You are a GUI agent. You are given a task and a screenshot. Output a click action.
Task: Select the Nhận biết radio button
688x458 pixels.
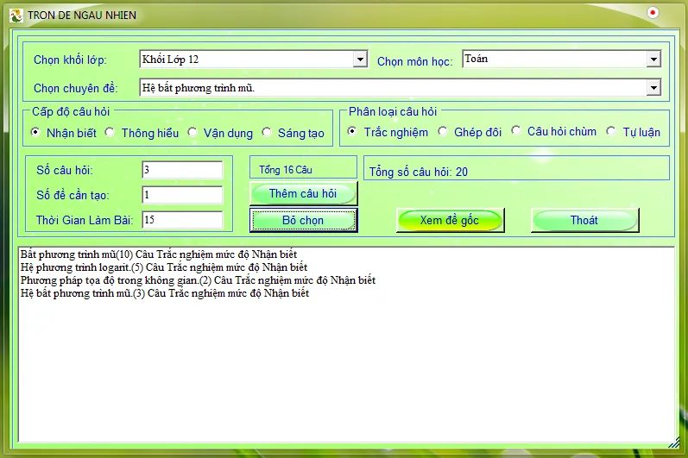pos(35,133)
